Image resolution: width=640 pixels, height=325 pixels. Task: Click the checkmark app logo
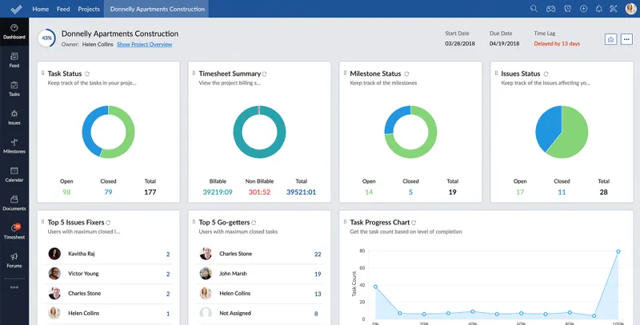(x=16, y=9)
